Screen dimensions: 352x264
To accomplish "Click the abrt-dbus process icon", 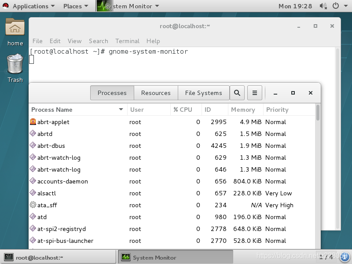I will point(33,145).
